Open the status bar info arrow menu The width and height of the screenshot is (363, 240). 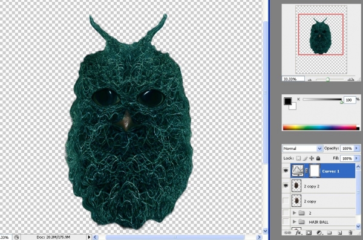point(89,237)
